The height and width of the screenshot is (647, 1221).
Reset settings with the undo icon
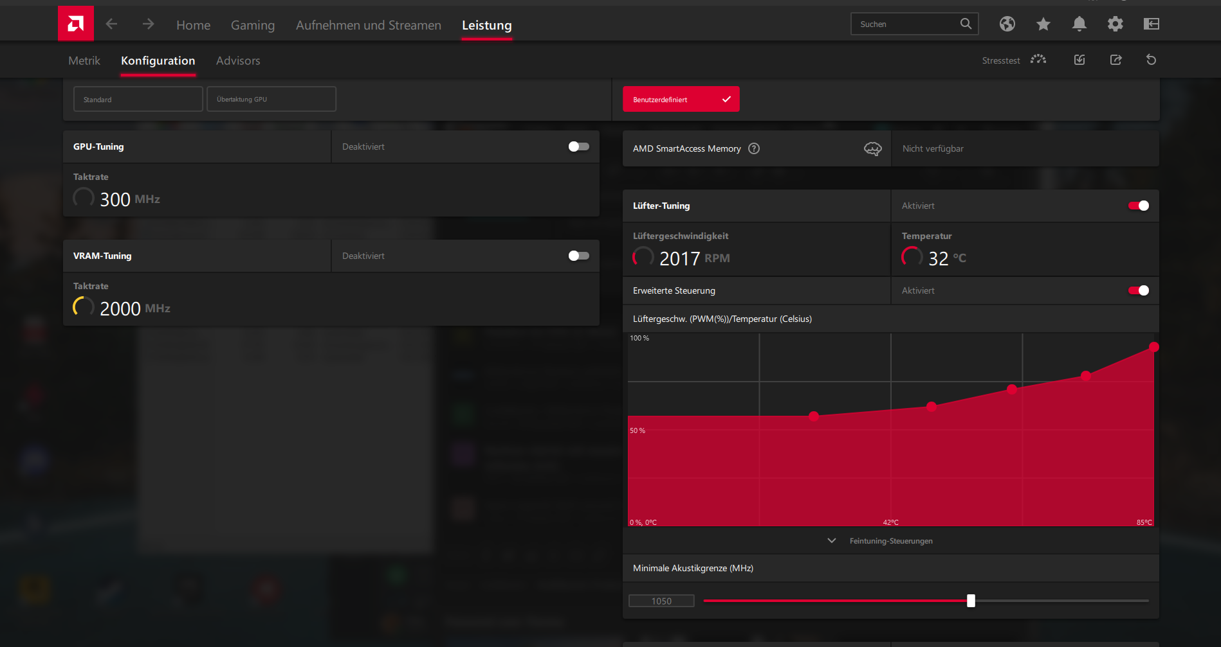point(1152,60)
